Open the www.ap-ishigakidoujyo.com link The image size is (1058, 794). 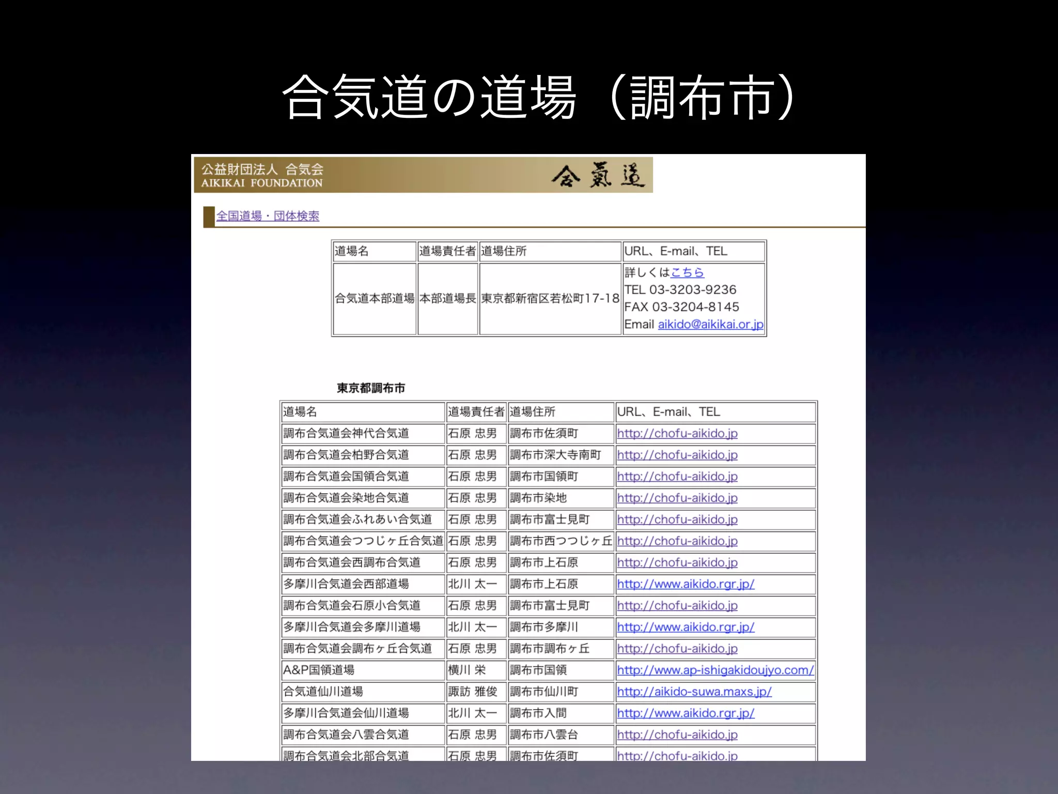tap(715, 670)
